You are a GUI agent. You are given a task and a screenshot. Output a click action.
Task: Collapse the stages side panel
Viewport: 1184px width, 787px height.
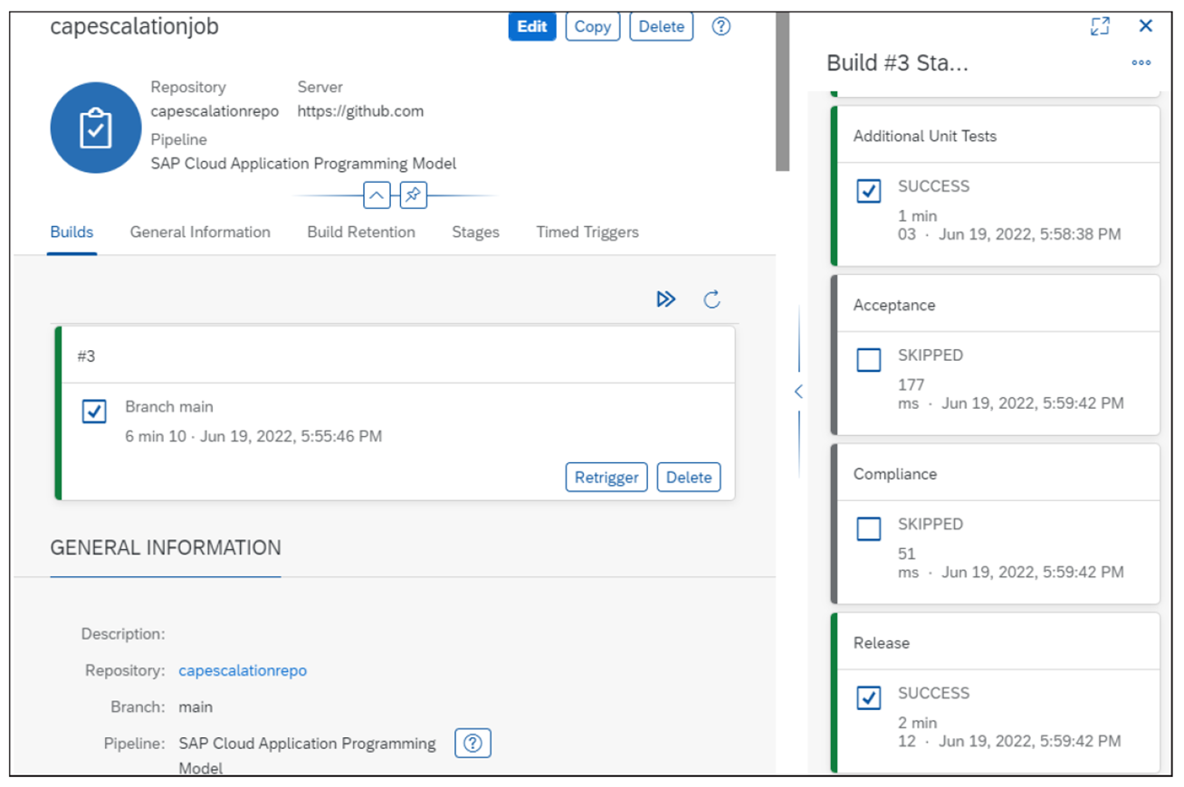[797, 392]
